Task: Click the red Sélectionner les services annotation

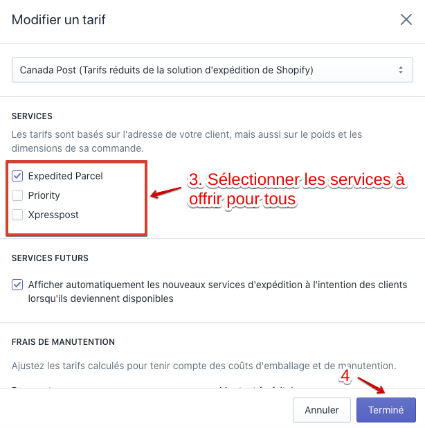Action: click(296, 189)
